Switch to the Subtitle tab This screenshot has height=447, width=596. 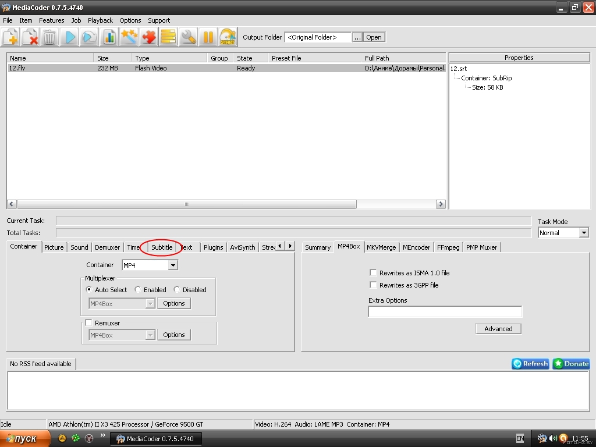click(162, 247)
